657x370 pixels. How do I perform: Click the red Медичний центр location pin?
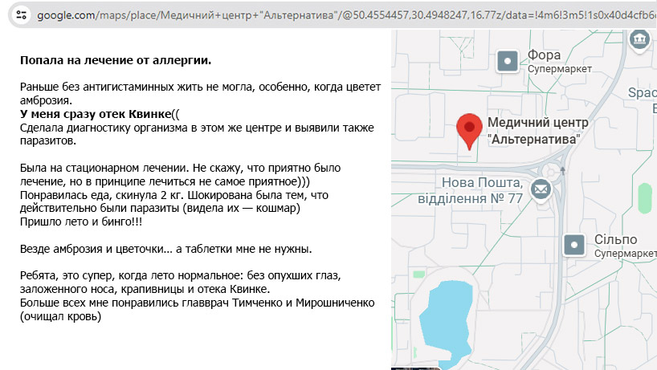(468, 129)
